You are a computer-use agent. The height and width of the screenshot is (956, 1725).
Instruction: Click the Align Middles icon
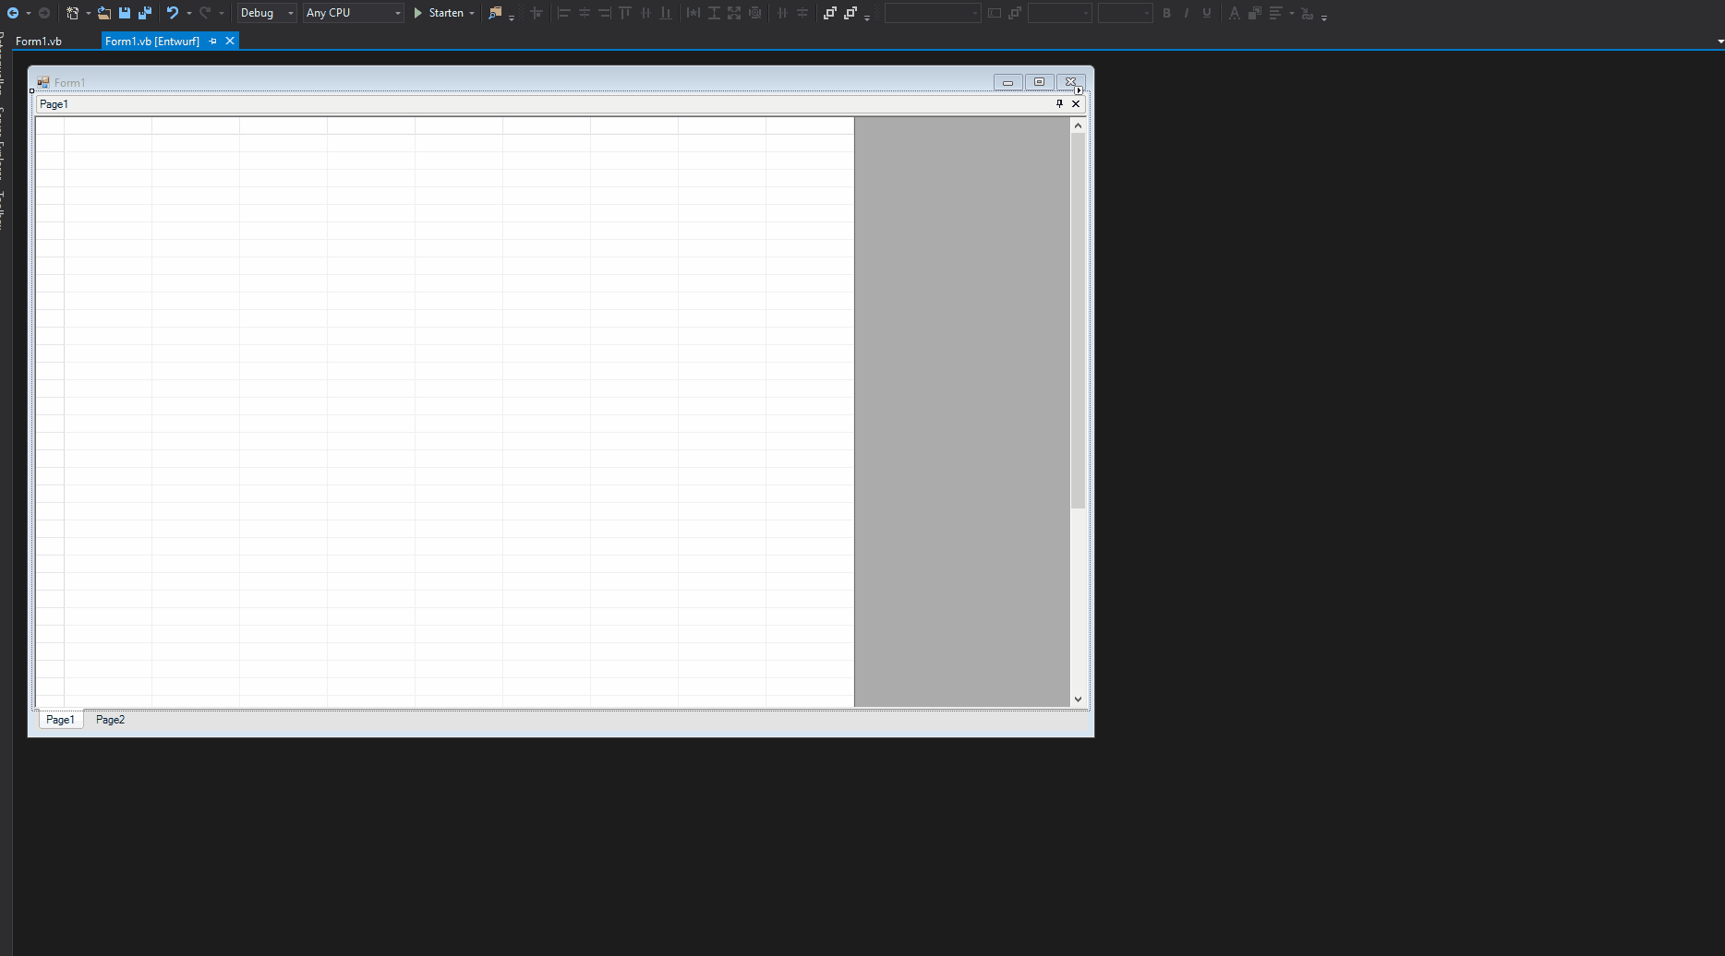645,13
